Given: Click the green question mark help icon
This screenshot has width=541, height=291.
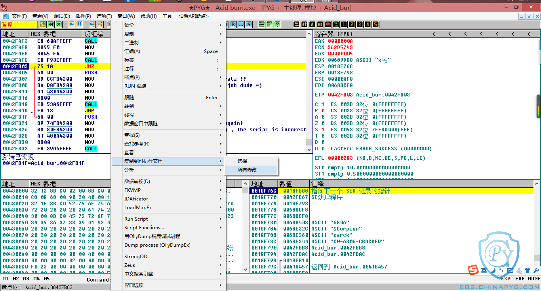Looking at the screenshot, I should tap(277, 24).
